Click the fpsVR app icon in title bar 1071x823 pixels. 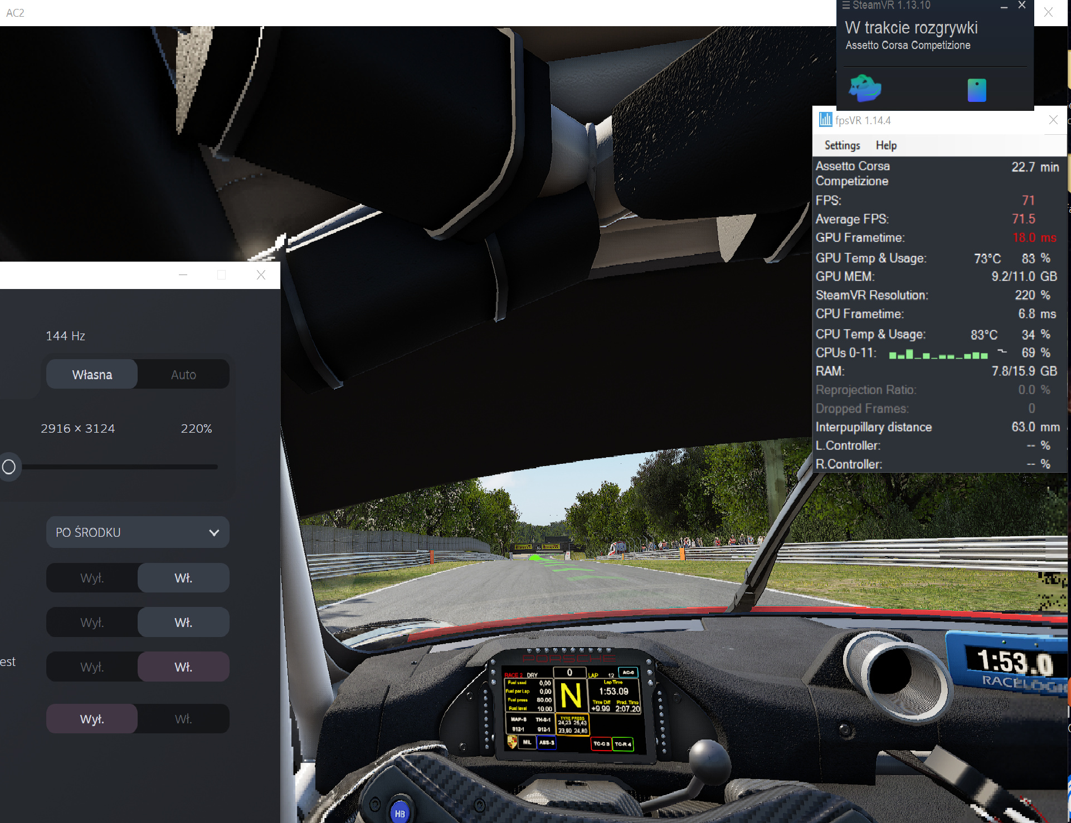point(825,120)
